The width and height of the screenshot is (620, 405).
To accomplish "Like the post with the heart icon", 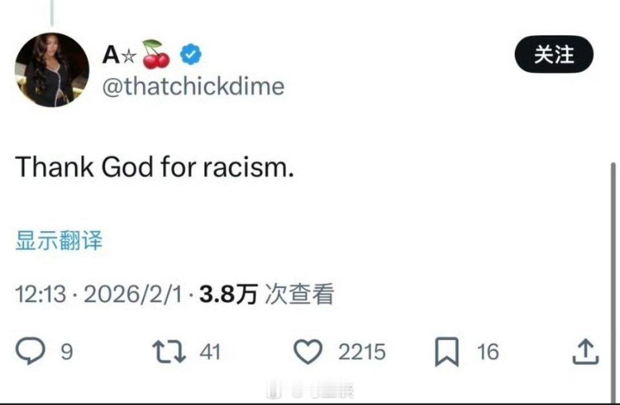I will pyautogui.click(x=308, y=352).
